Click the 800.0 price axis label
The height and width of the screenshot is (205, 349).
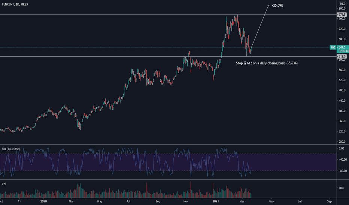[342, 9]
